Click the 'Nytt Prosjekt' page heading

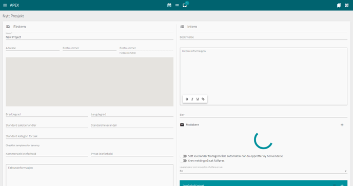[13, 16]
